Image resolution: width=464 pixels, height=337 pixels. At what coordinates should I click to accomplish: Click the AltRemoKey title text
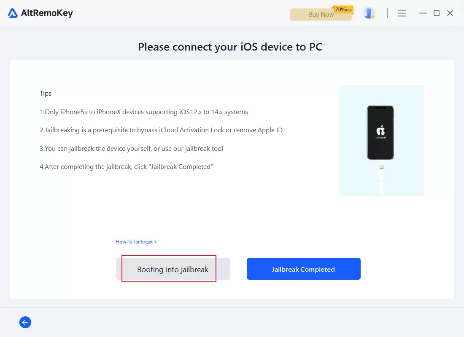(47, 13)
